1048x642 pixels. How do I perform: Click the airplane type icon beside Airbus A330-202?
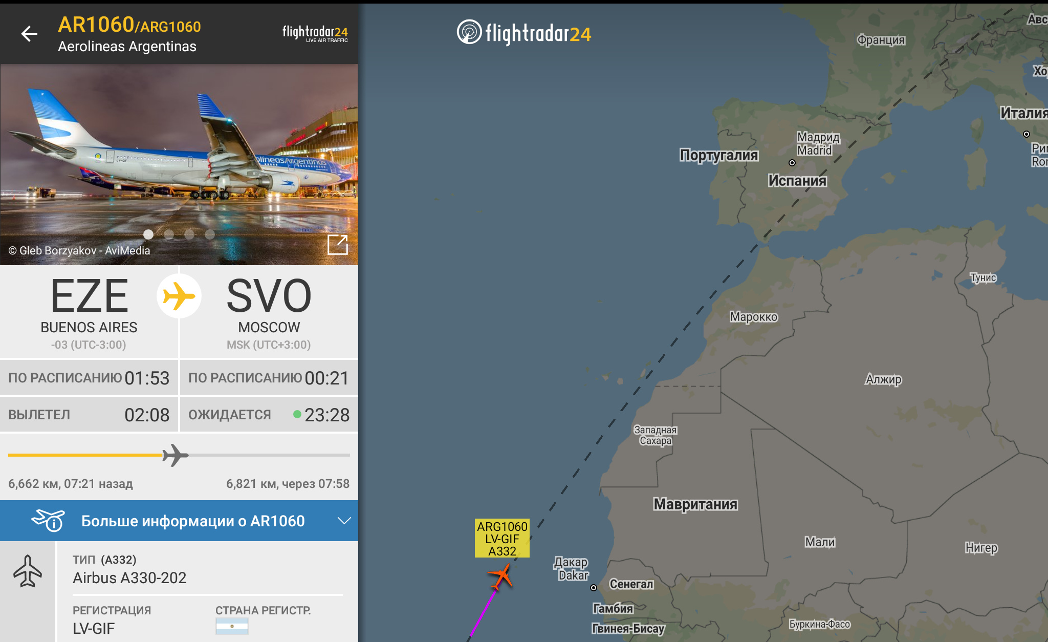click(28, 571)
